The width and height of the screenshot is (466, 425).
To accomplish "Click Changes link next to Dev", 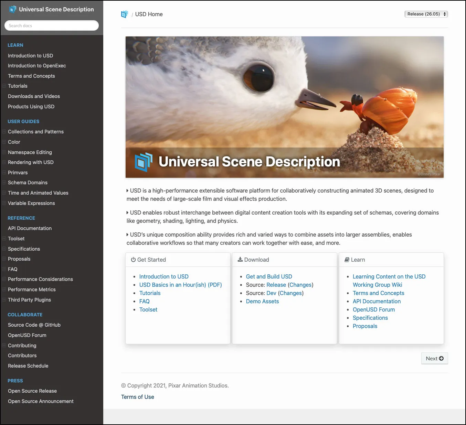I will [x=291, y=293].
